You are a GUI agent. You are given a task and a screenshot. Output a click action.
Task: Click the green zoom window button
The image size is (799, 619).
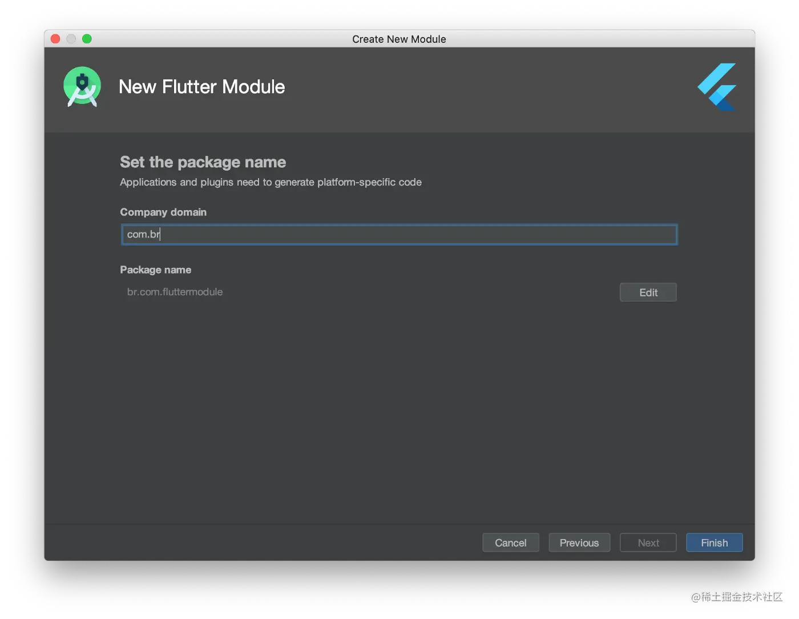[x=87, y=39]
